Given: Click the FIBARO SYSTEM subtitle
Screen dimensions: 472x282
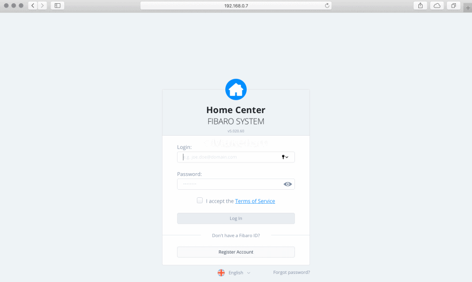Looking at the screenshot, I should coord(236,122).
